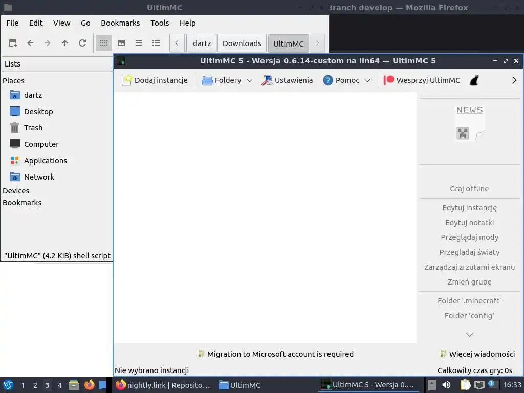Expand the Pomoc dropdown arrow
The height and width of the screenshot is (393, 524).
367,80
